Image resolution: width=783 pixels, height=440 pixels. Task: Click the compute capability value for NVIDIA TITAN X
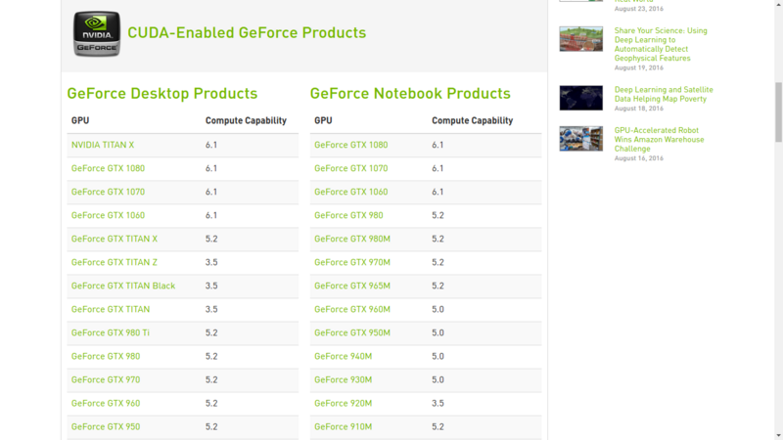(x=211, y=145)
